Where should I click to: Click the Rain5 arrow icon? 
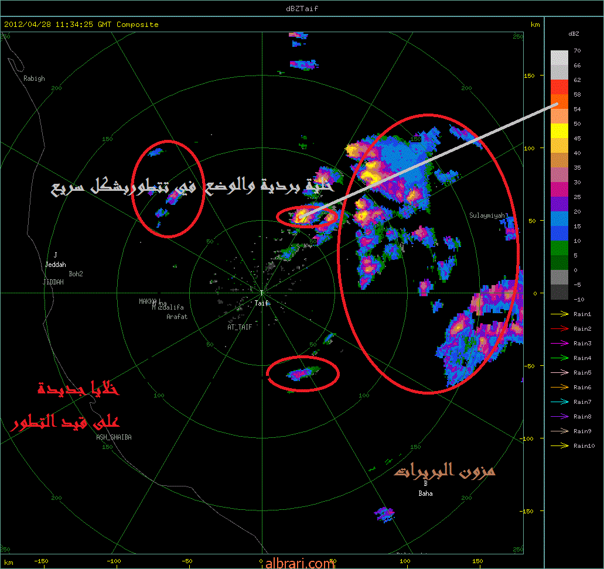[x=559, y=373]
